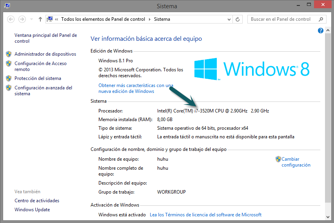Click the shield icon beside Cambiar configuración
The height and width of the screenshot is (223, 334).
[278, 159]
